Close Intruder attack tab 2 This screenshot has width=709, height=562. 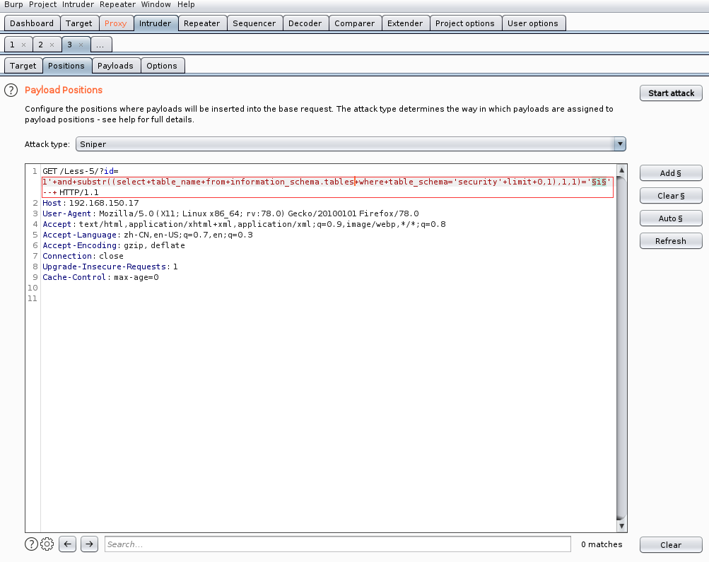pos(52,45)
